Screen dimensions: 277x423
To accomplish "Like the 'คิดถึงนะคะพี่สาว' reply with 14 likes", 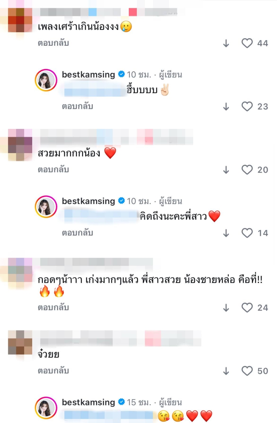I will pyautogui.click(x=247, y=233).
